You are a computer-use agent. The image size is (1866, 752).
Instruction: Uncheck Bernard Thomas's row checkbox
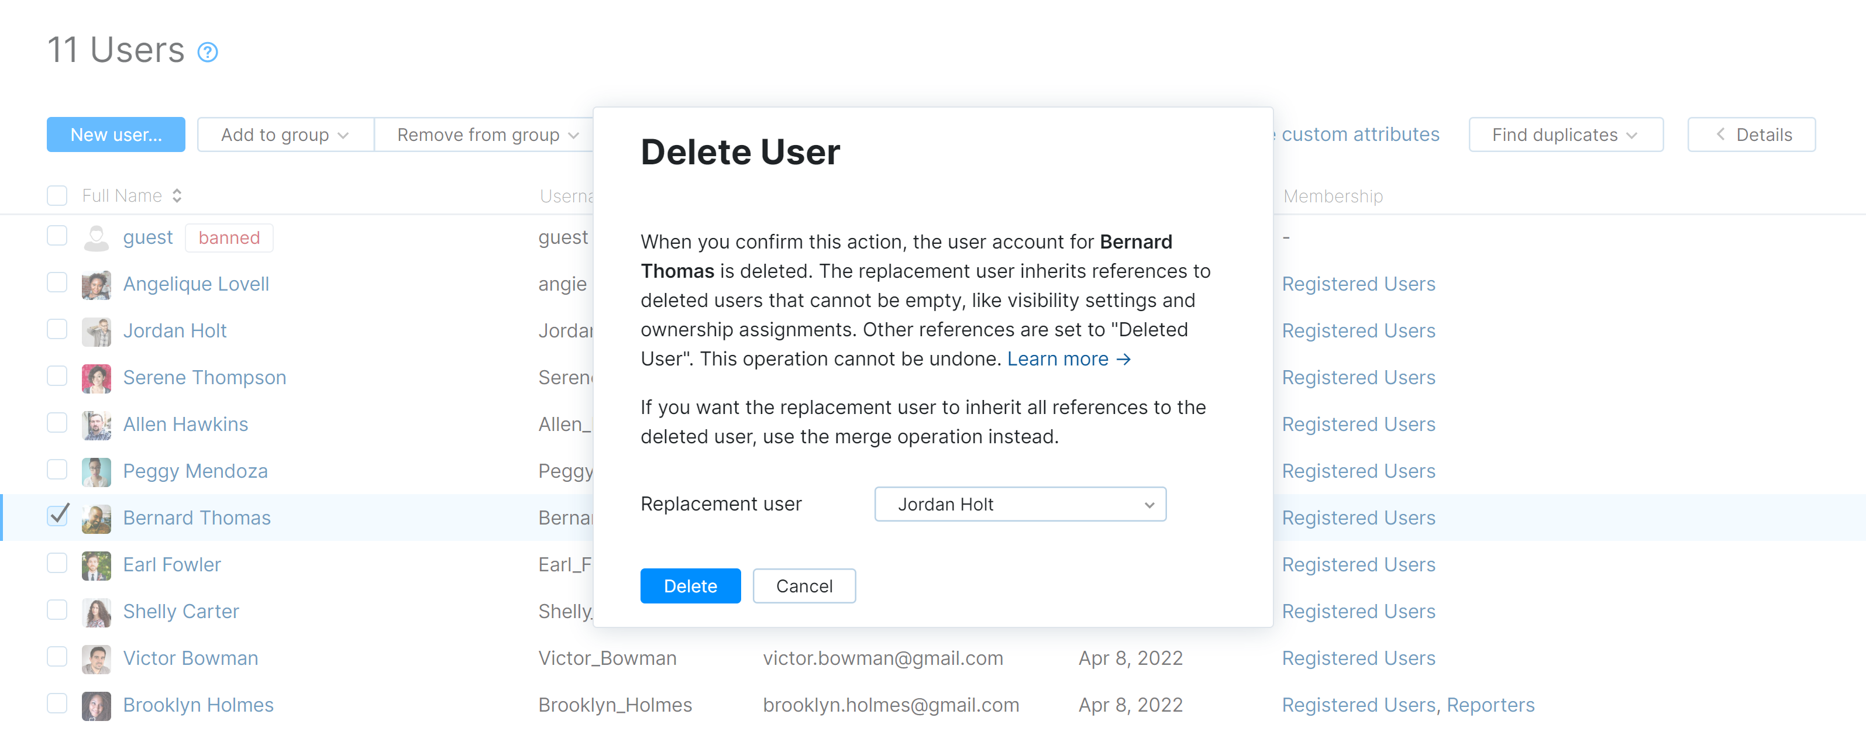click(57, 516)
